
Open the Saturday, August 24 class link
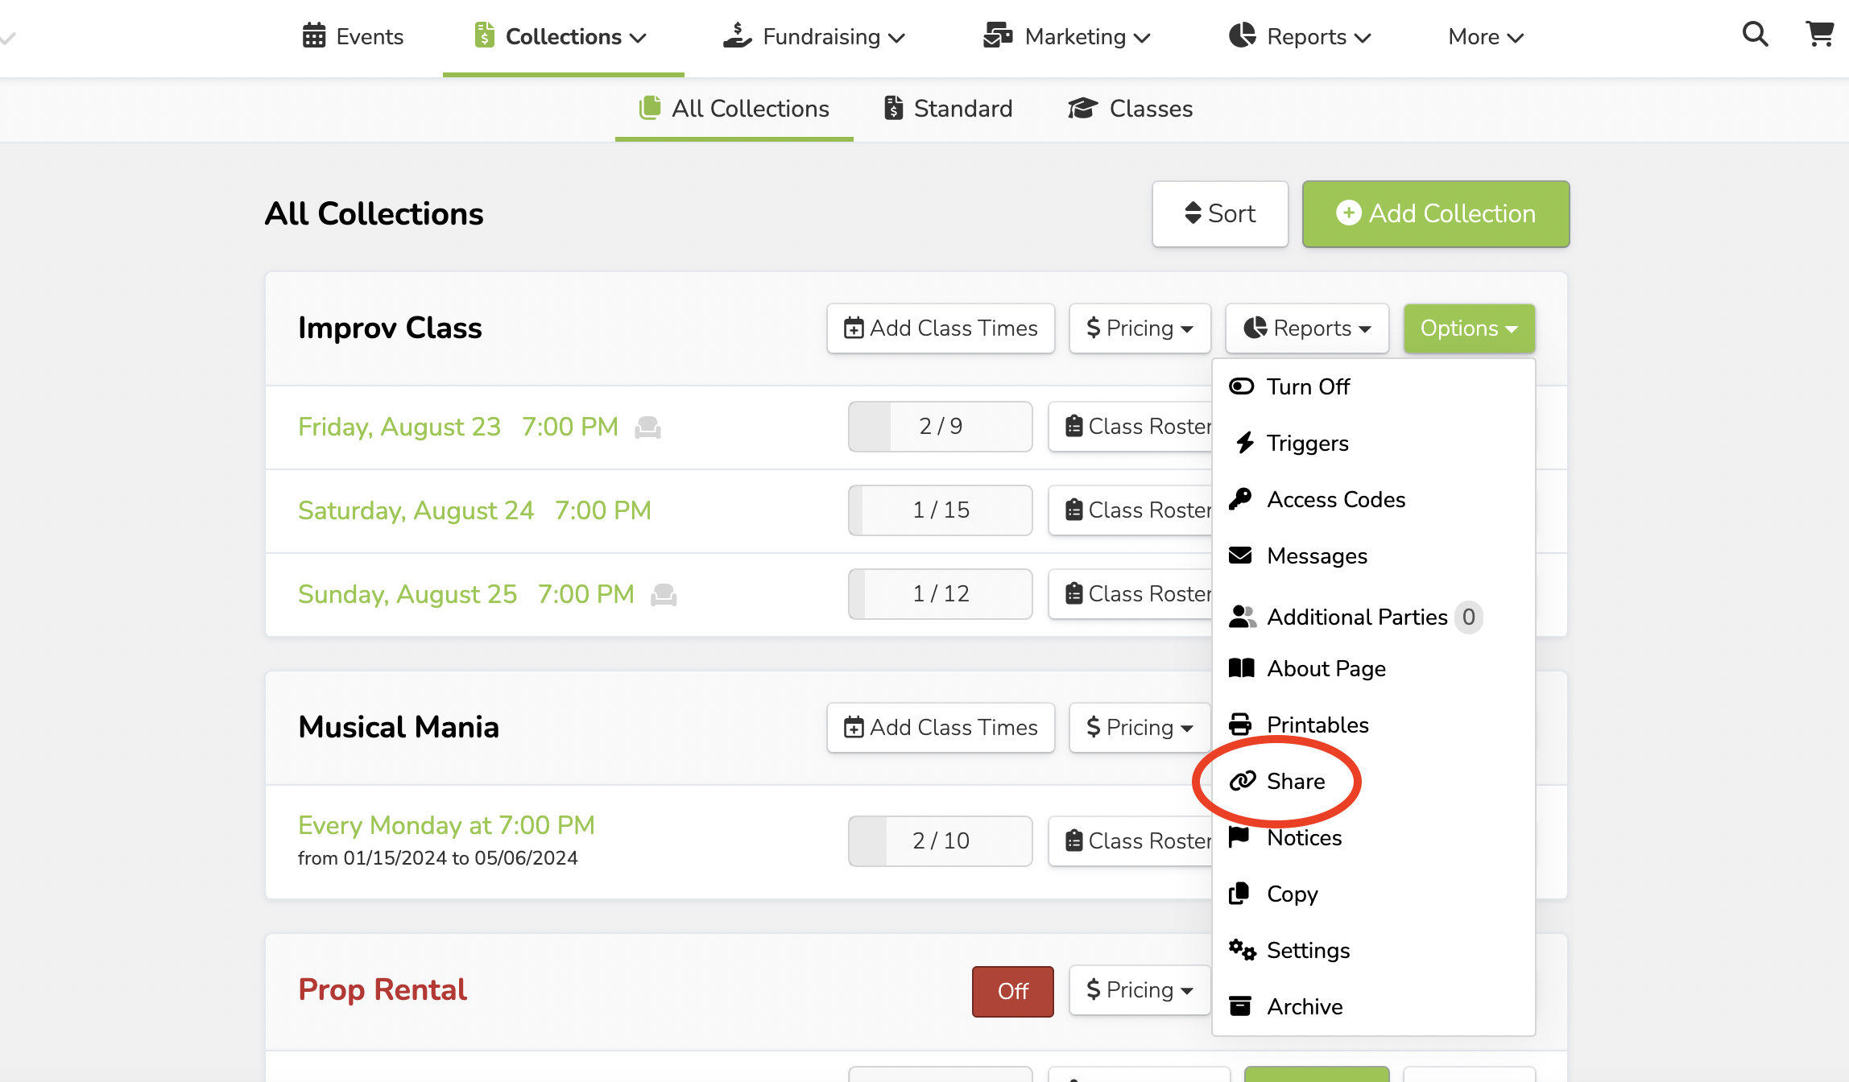point(474,510)
